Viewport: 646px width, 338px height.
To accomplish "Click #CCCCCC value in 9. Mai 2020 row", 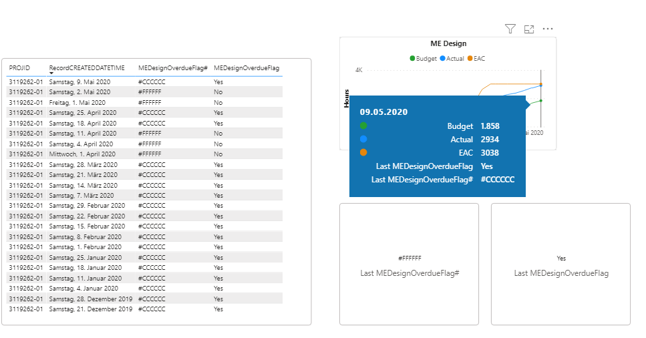I will pos(152,81).
